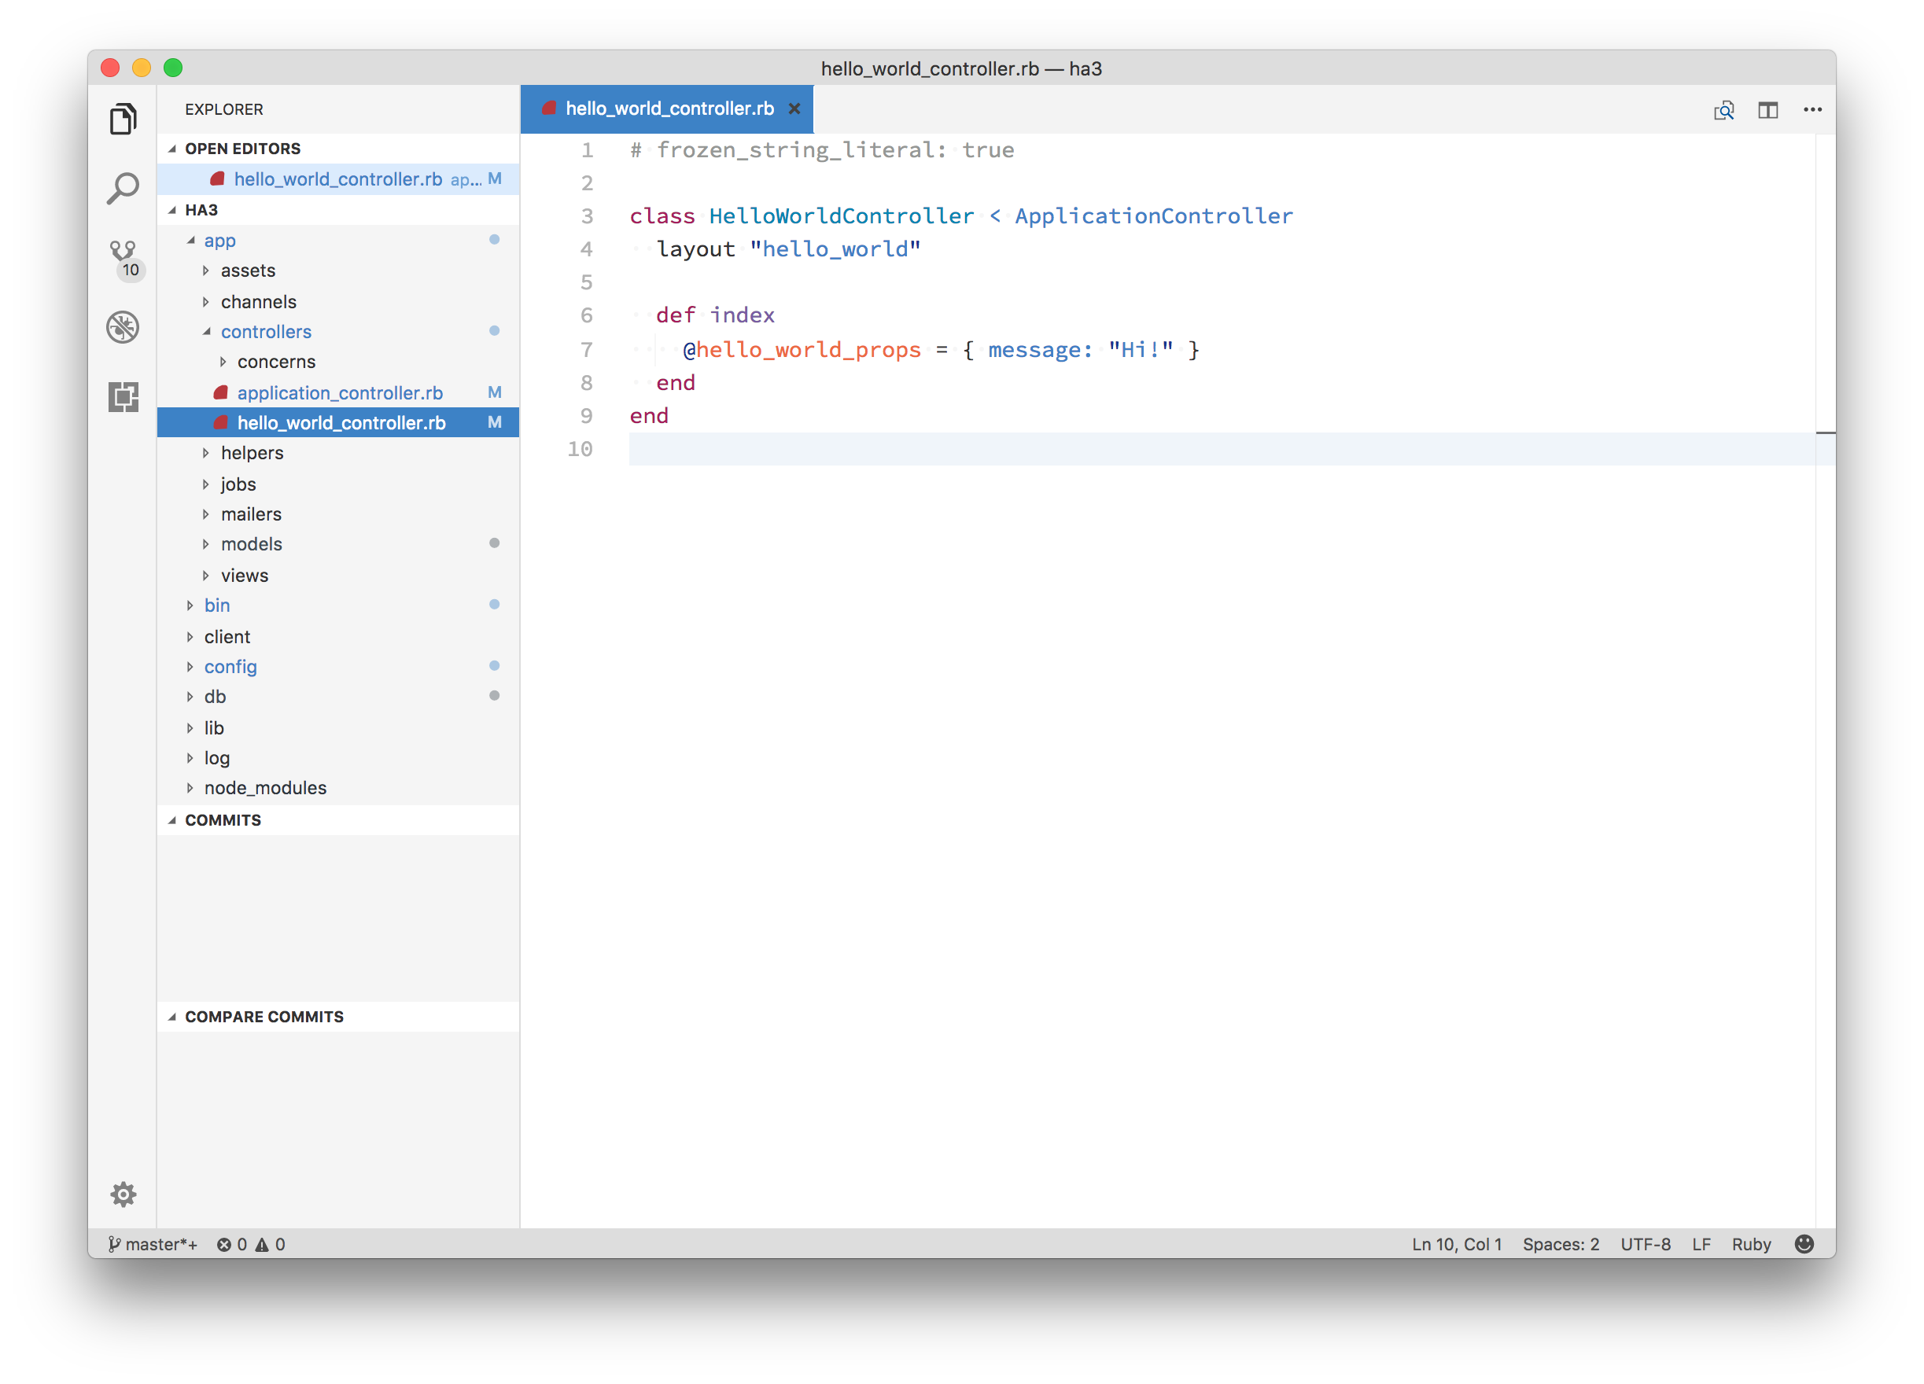Click the Explorer sidebar icon

(x=126, y=120)
